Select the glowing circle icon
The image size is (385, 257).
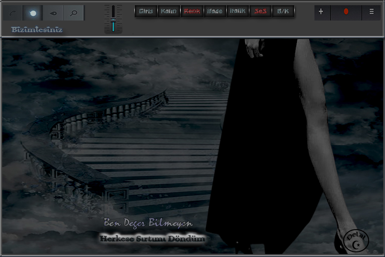tap(33, 13)
